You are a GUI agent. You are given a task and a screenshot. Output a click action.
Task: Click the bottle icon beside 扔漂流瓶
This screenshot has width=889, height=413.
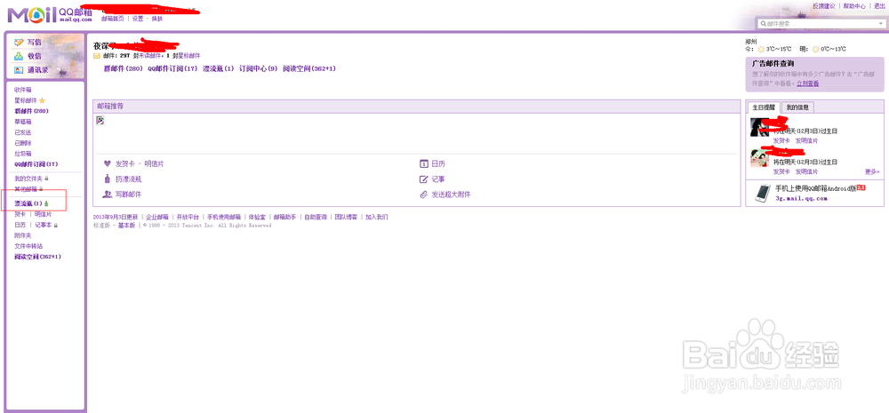click(108, 179)
